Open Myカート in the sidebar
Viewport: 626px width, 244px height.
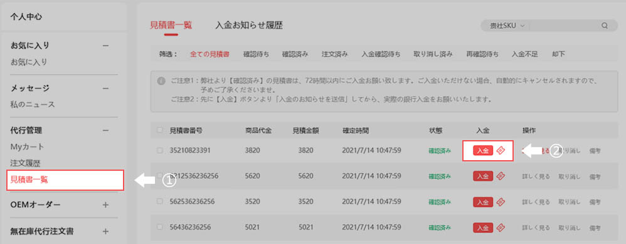[x=27, y=147]
